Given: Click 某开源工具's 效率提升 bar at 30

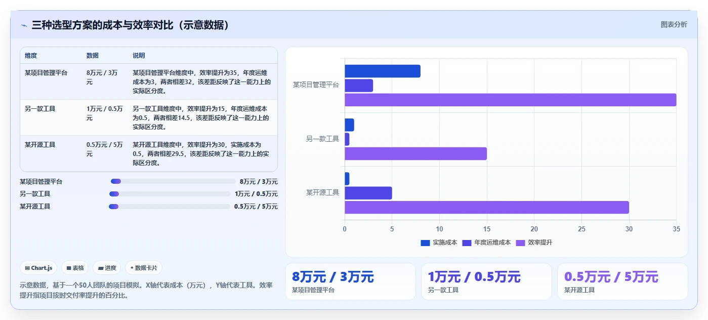Looking at the screenshot, I should pos(487,207).
